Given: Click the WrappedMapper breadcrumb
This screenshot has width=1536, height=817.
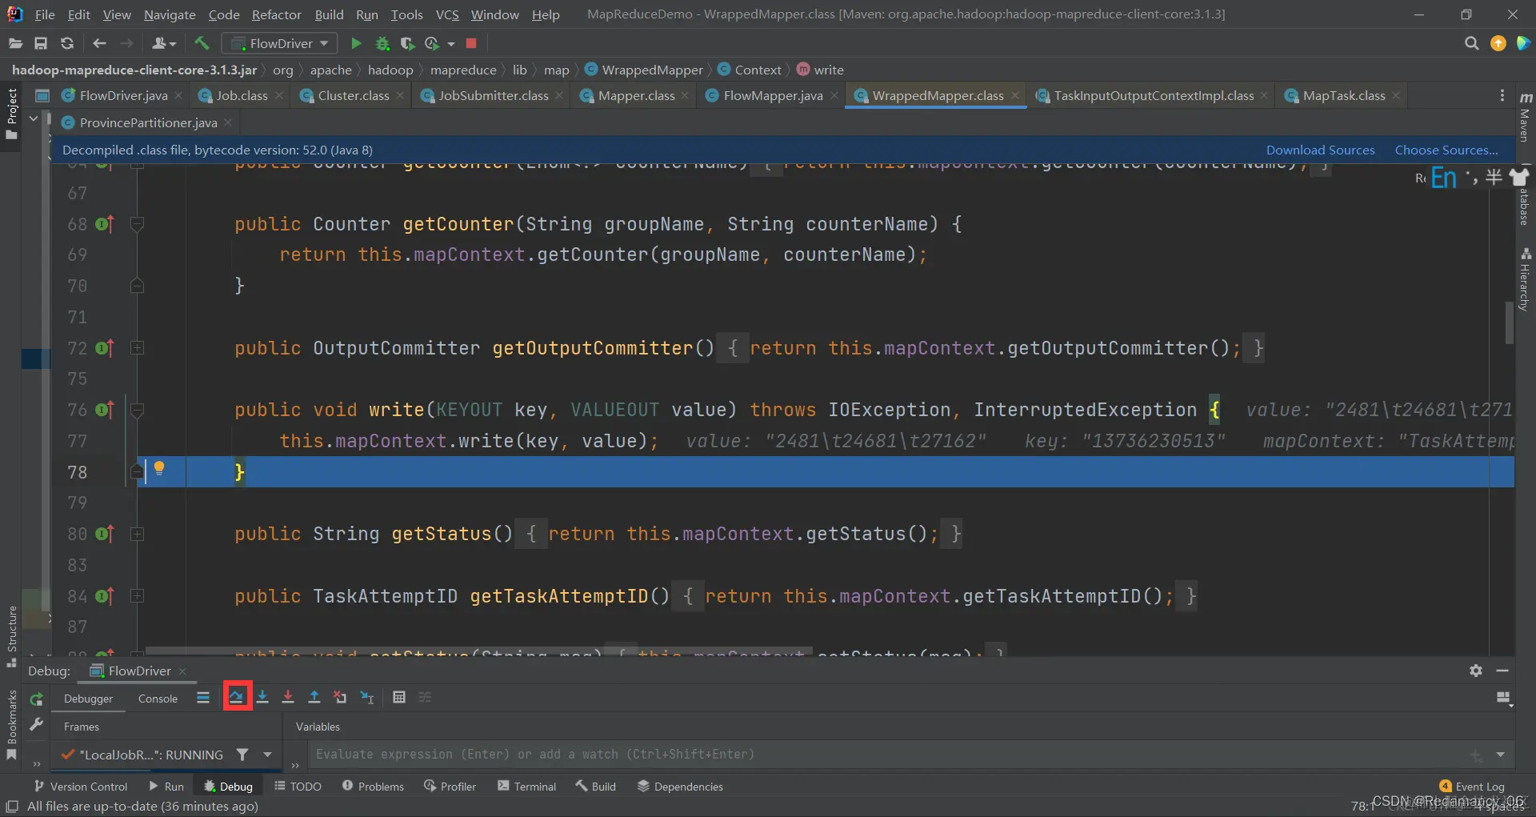Looking at the screenshot, I should (645, 70).
